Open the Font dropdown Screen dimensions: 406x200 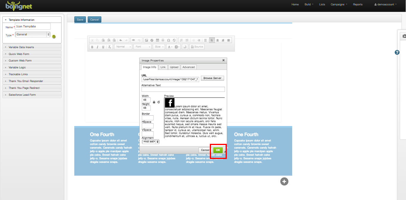pyautogui.click(x=143, y=47)
